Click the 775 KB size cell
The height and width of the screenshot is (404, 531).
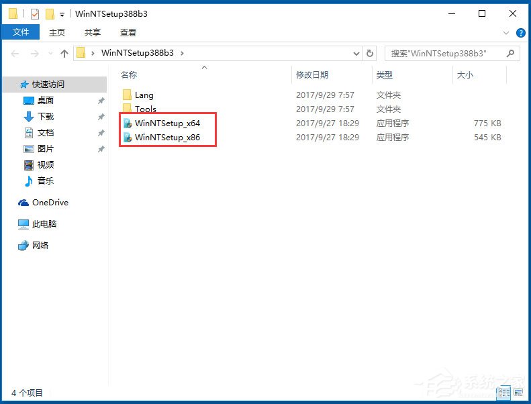(x=487, y=123)
